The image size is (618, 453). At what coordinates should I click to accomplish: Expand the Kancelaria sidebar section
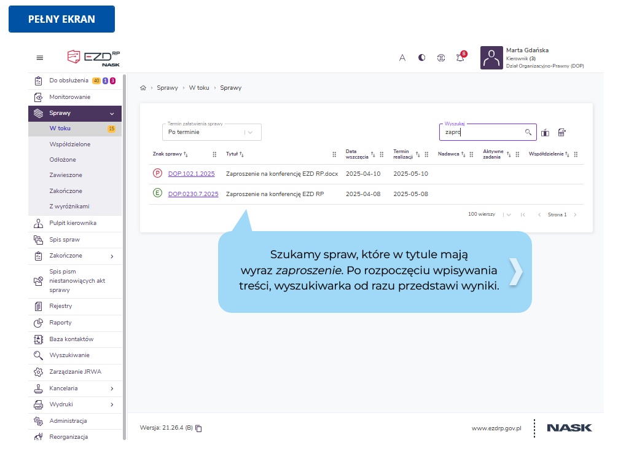click(112, 388)
